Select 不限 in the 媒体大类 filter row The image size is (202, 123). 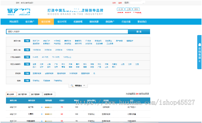pyautogui.click(x=27, y=41)
